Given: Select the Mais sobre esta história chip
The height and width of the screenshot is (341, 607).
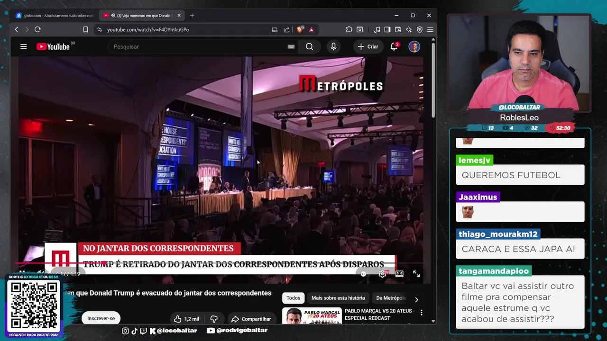Looking at the screenshot, I should click(338, 298).
